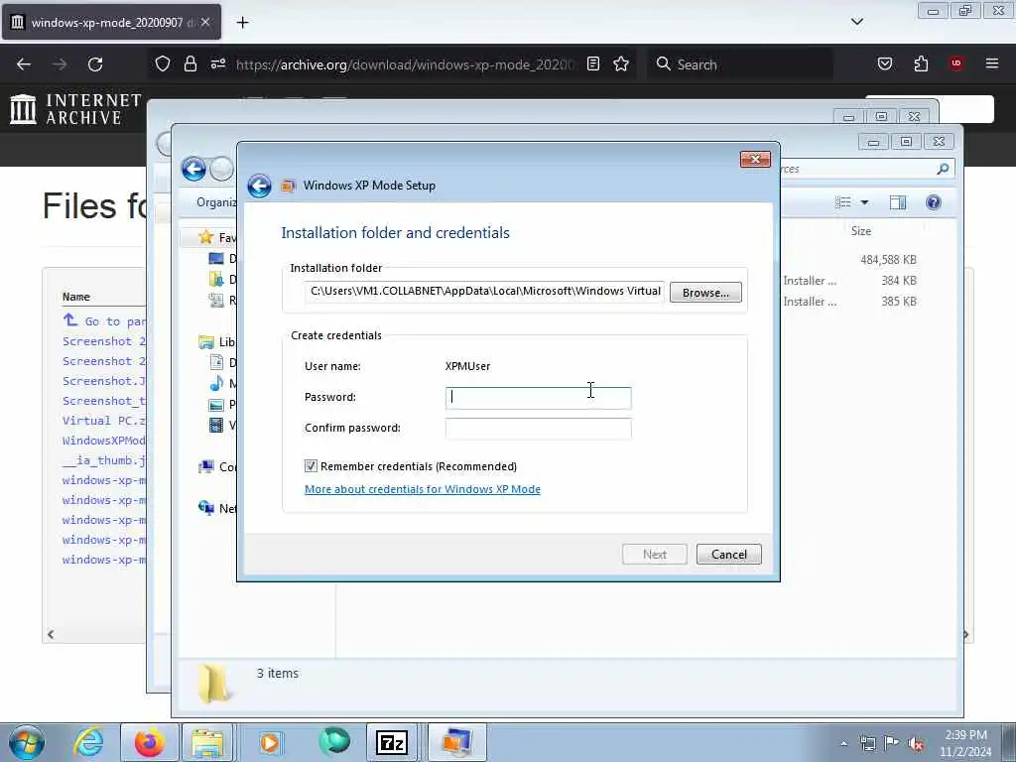Uncheck Remember credentials (Recommended)
Viewport: 1016px width, 762px height.
click(311, 466)
